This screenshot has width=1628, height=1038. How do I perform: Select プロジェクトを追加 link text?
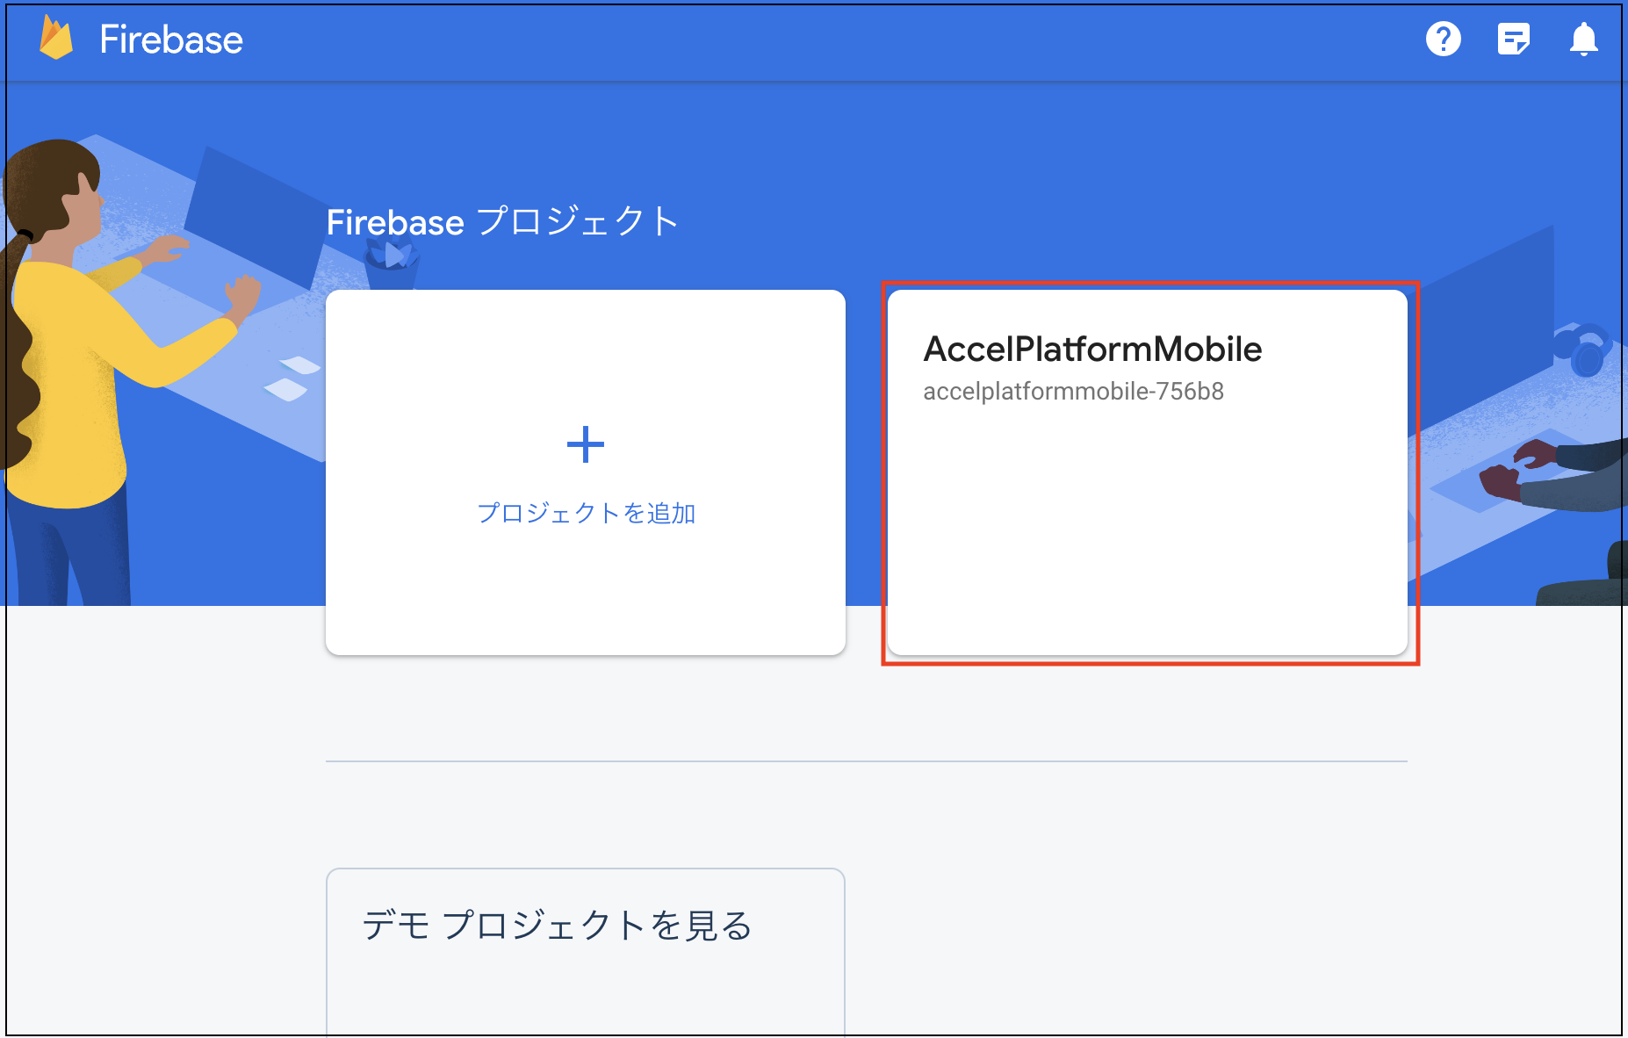(x=586, y=513)
